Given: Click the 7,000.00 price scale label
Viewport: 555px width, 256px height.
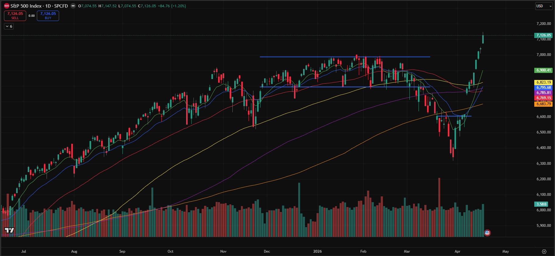Looking at the screenshot, I should [544, 55].
